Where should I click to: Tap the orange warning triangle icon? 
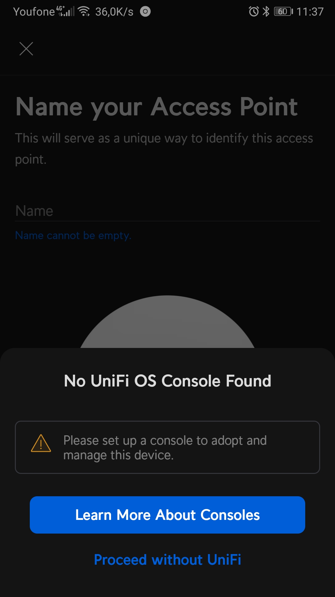[41, 443]
